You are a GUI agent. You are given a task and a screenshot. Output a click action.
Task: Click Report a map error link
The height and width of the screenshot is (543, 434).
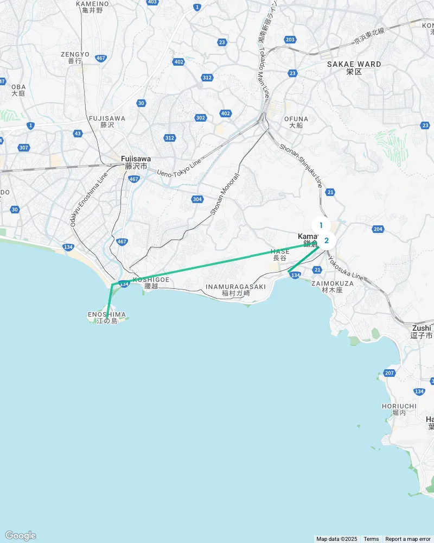tap(408, 539)
